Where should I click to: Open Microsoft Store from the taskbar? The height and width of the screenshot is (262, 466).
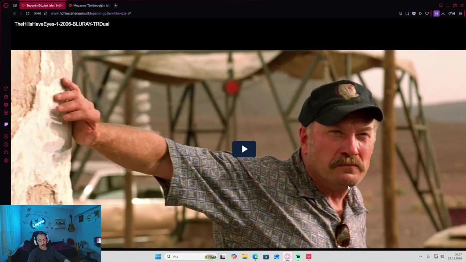tap(266, 257)
